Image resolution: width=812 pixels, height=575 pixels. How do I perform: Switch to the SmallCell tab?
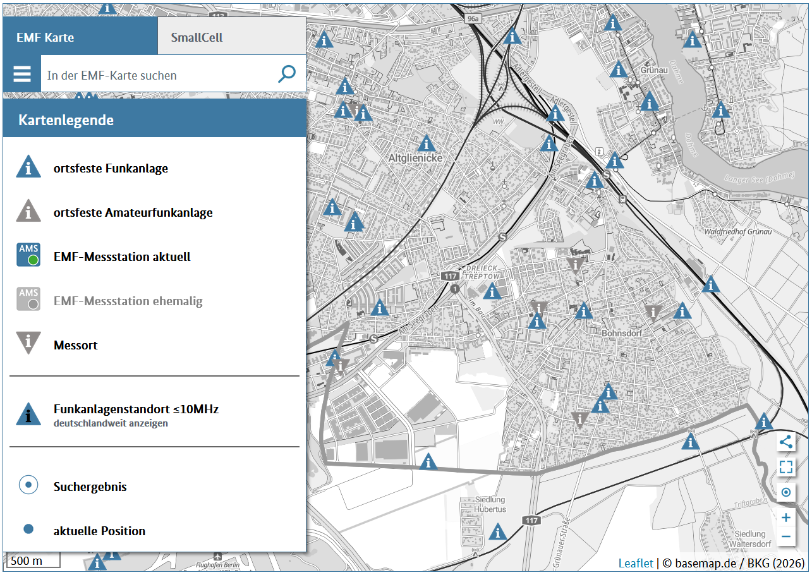[x=232, y=37]
